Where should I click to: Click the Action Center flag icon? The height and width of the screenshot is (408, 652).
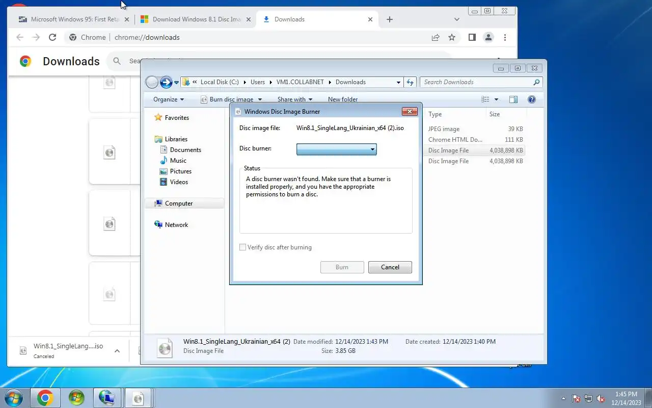tap(576, 398)
